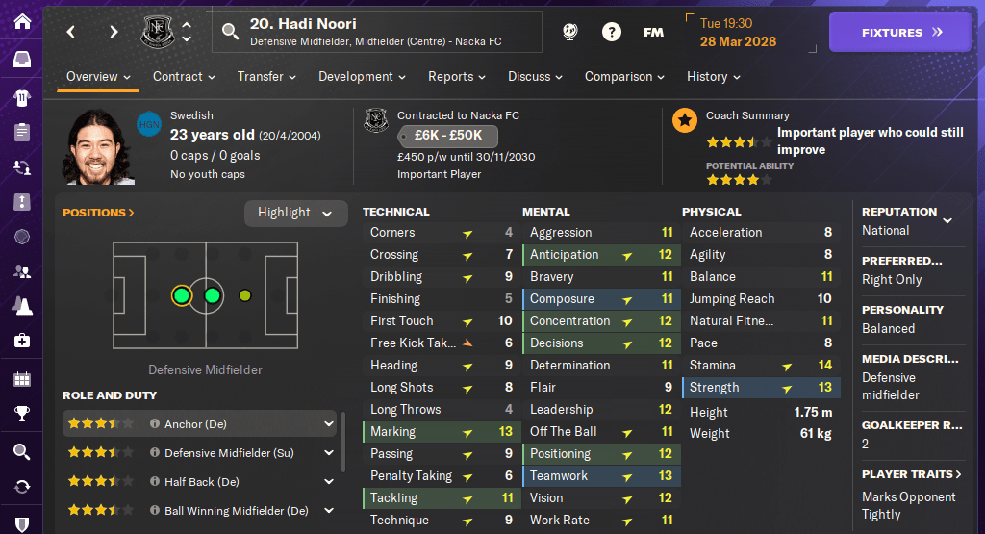Image resolution: width=985 pixels, height=534 pixels.
Task: Open the Competitions trophy icon
Action: pos(21,415)
